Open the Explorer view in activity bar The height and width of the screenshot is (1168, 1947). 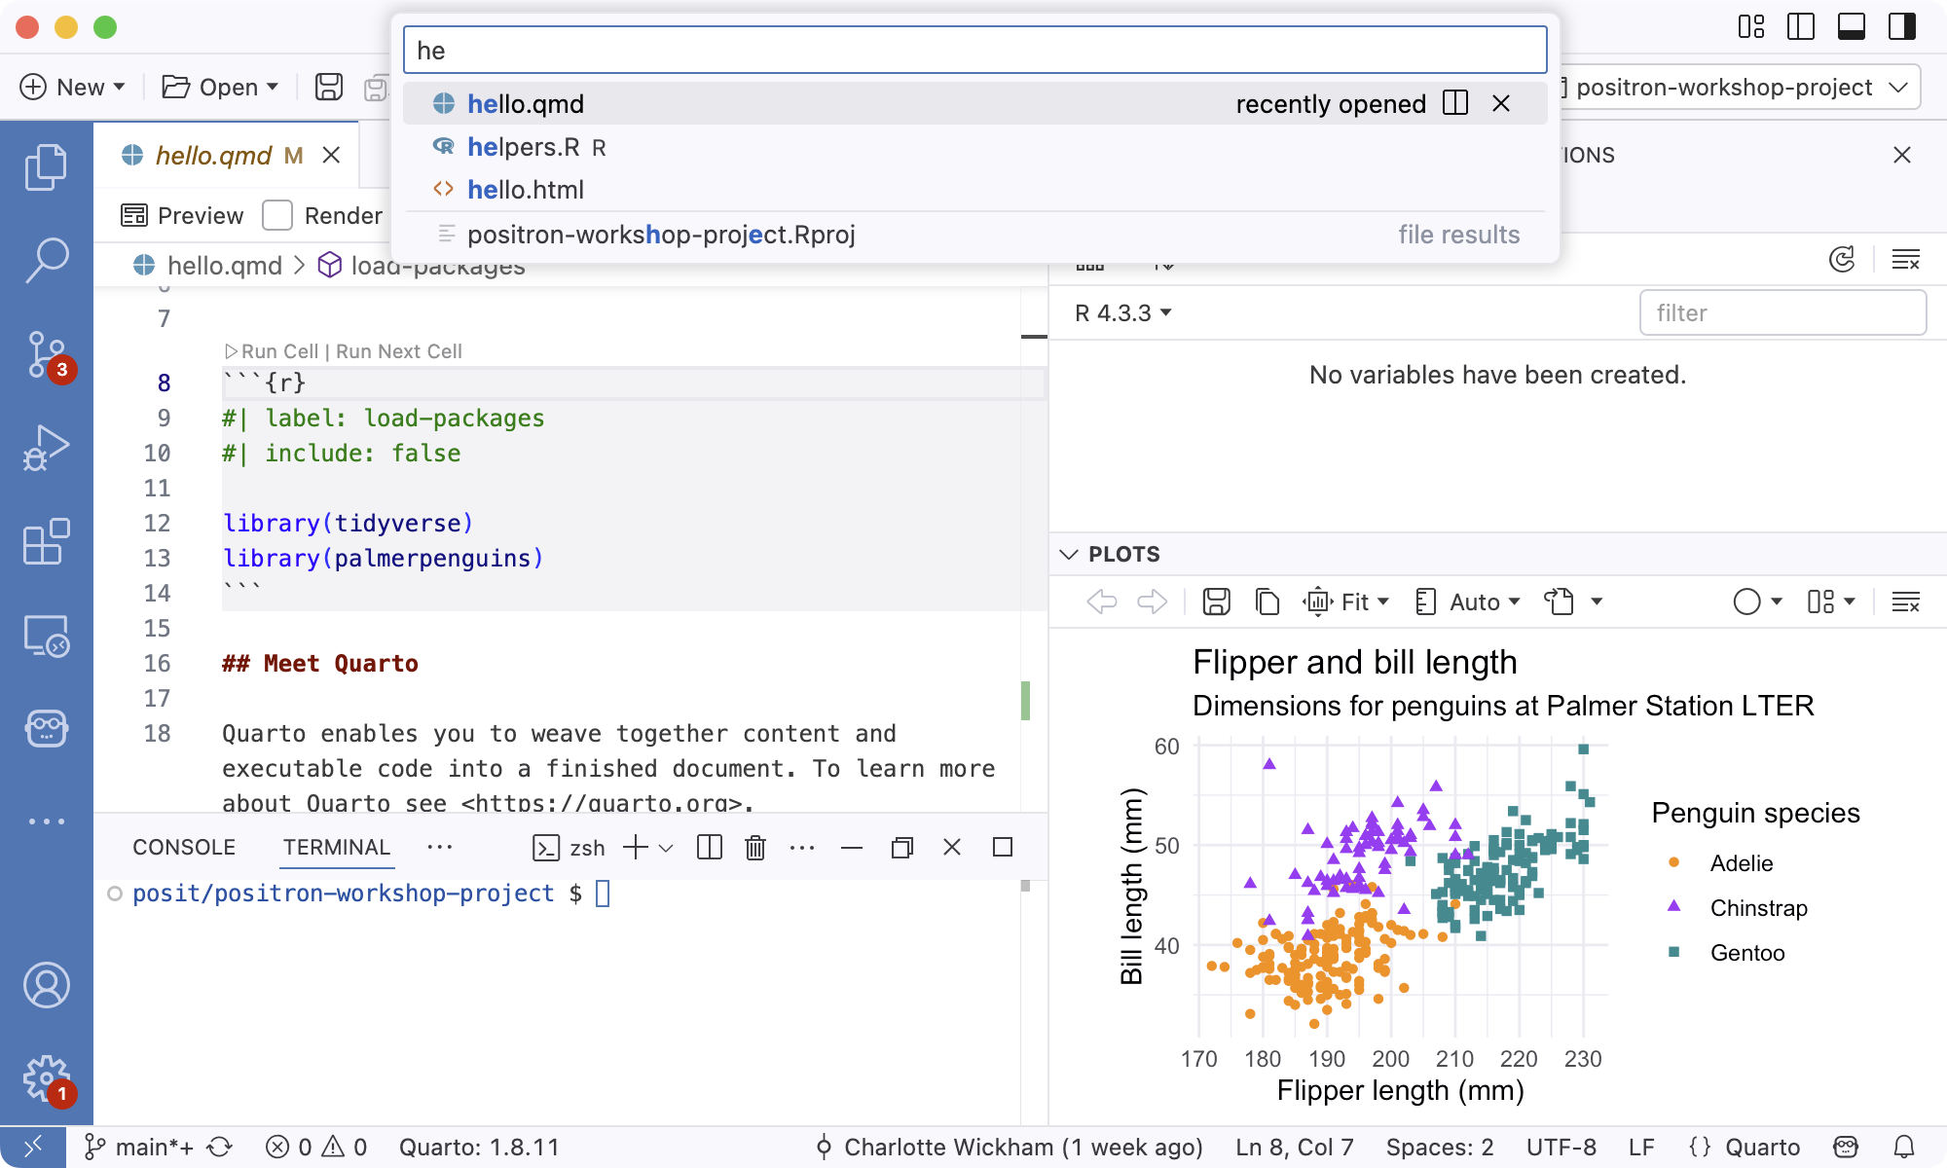[46, 167]
